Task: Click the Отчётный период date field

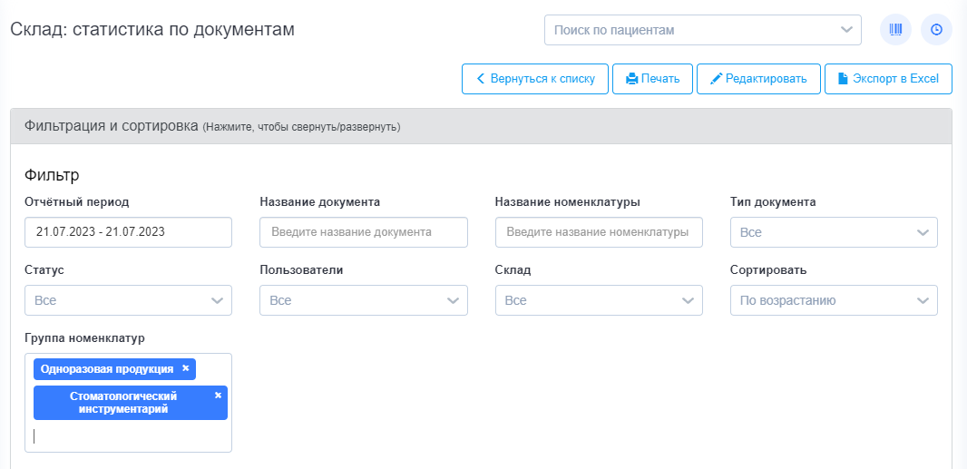Action: click(128, 232)
